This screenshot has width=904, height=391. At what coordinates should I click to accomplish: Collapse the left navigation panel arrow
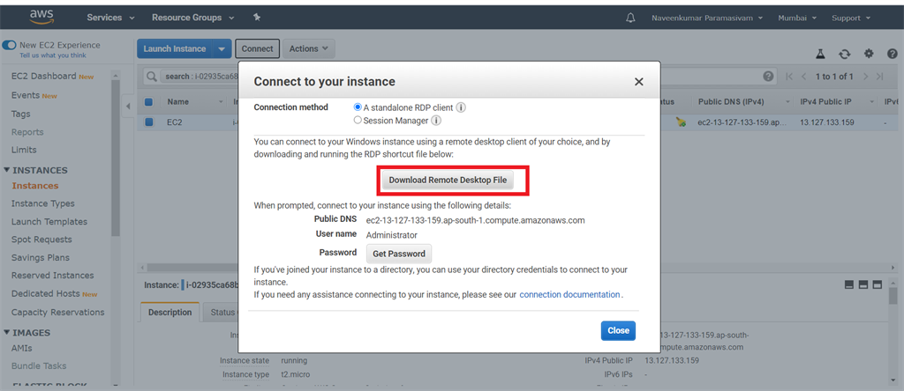pos(128,107)
